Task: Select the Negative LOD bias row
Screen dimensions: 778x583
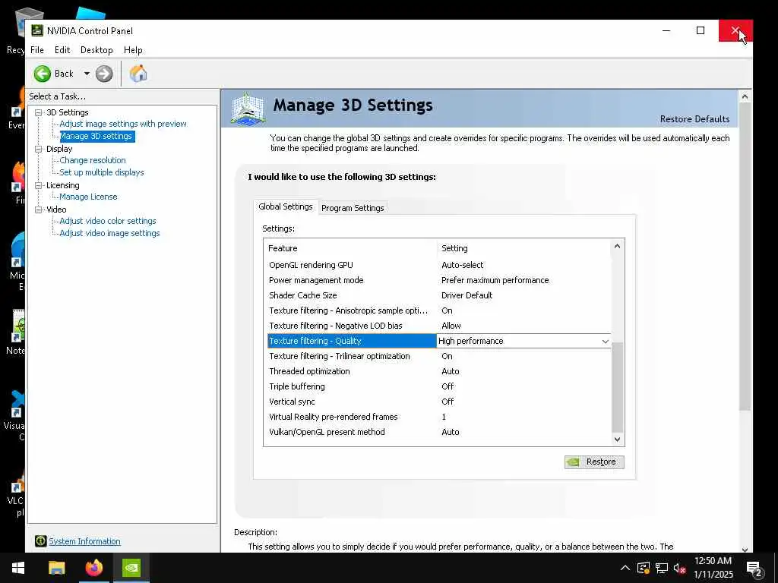Action: click(x=439, y=326)
